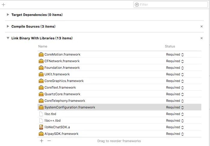Click the libz.tbd file icon
210x146 pixels.
[x=41, y=114]
